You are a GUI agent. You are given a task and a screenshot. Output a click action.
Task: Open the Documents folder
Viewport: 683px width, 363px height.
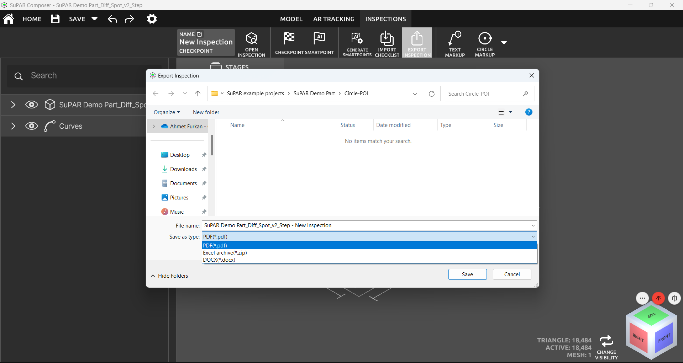click(183, 183)
